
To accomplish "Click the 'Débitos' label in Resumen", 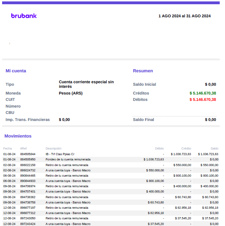I will tap(140, 99).
